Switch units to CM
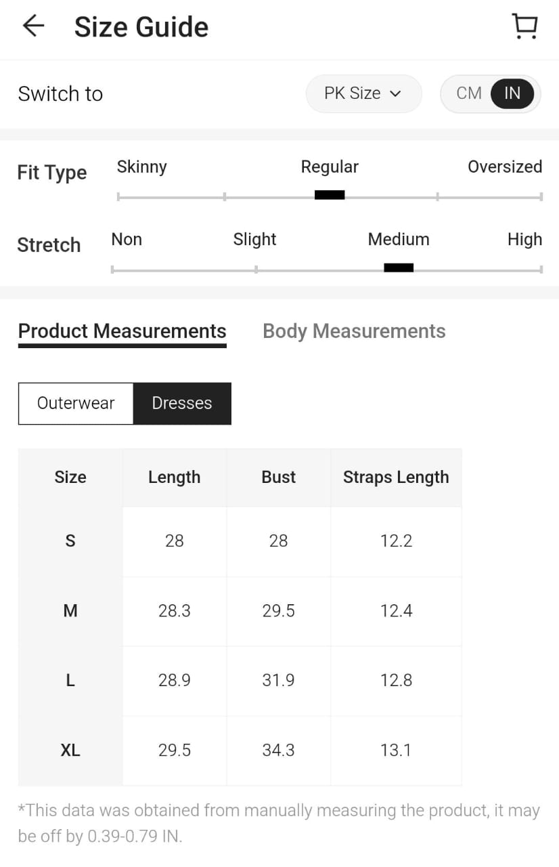Image resolution: width=559 pixels, height=867 pixels. [469, 93]
